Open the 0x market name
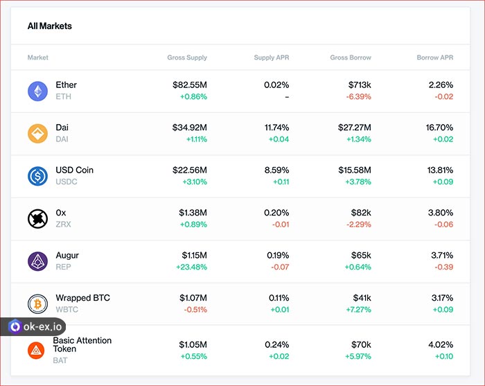Image resolution: width=485 pixels, height=386 pixels. (61, 213)
